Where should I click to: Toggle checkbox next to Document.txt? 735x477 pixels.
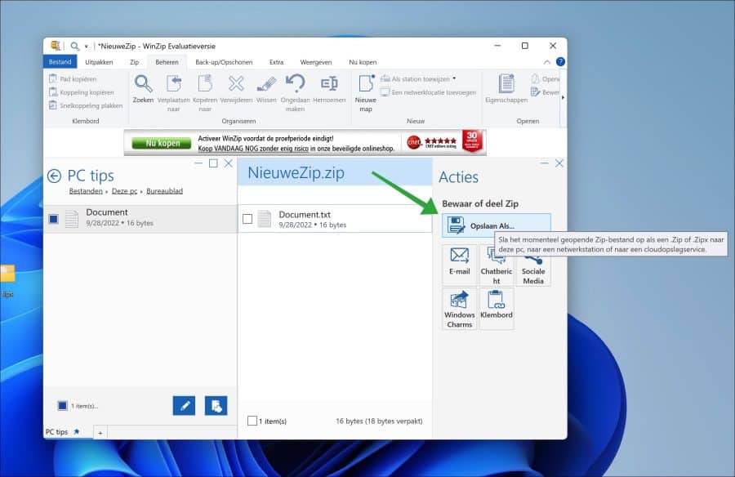[247, 219]
